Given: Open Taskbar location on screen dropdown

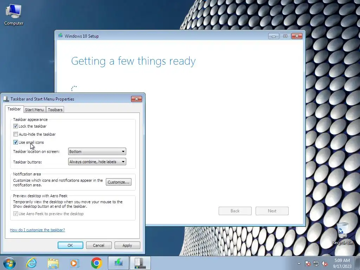Looking at the screenshot, I should 97,151.
